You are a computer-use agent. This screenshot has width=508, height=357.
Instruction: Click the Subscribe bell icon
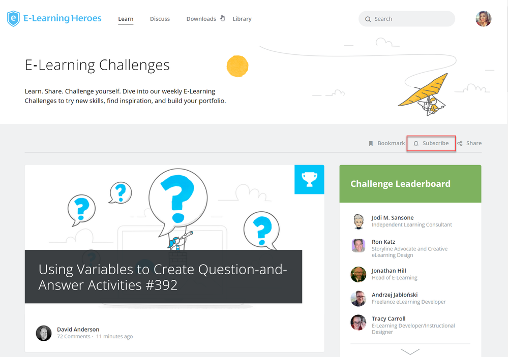tap(416, 144)
